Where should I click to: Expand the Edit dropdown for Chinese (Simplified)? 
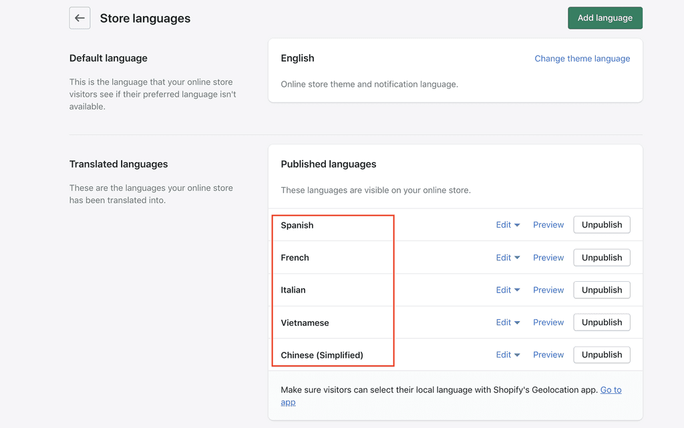pos(508,355)
